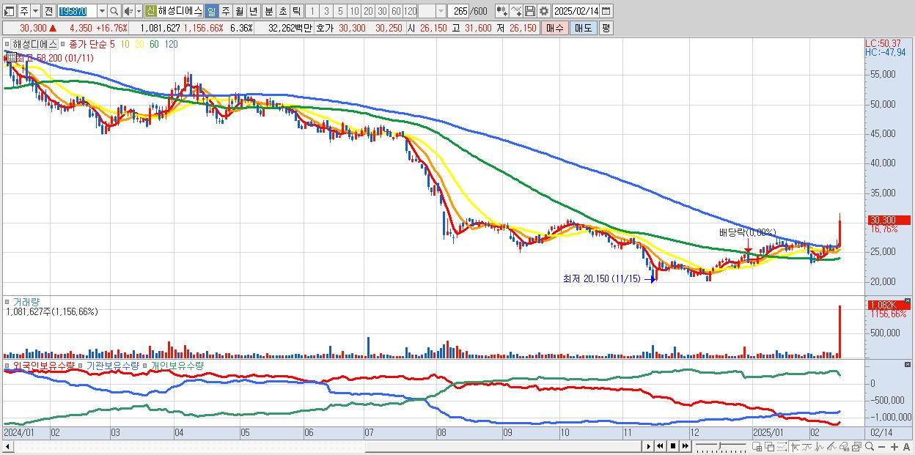Toggle the left panel layout icon
Screen dimensions: 915x455
(x=9, y=11)
